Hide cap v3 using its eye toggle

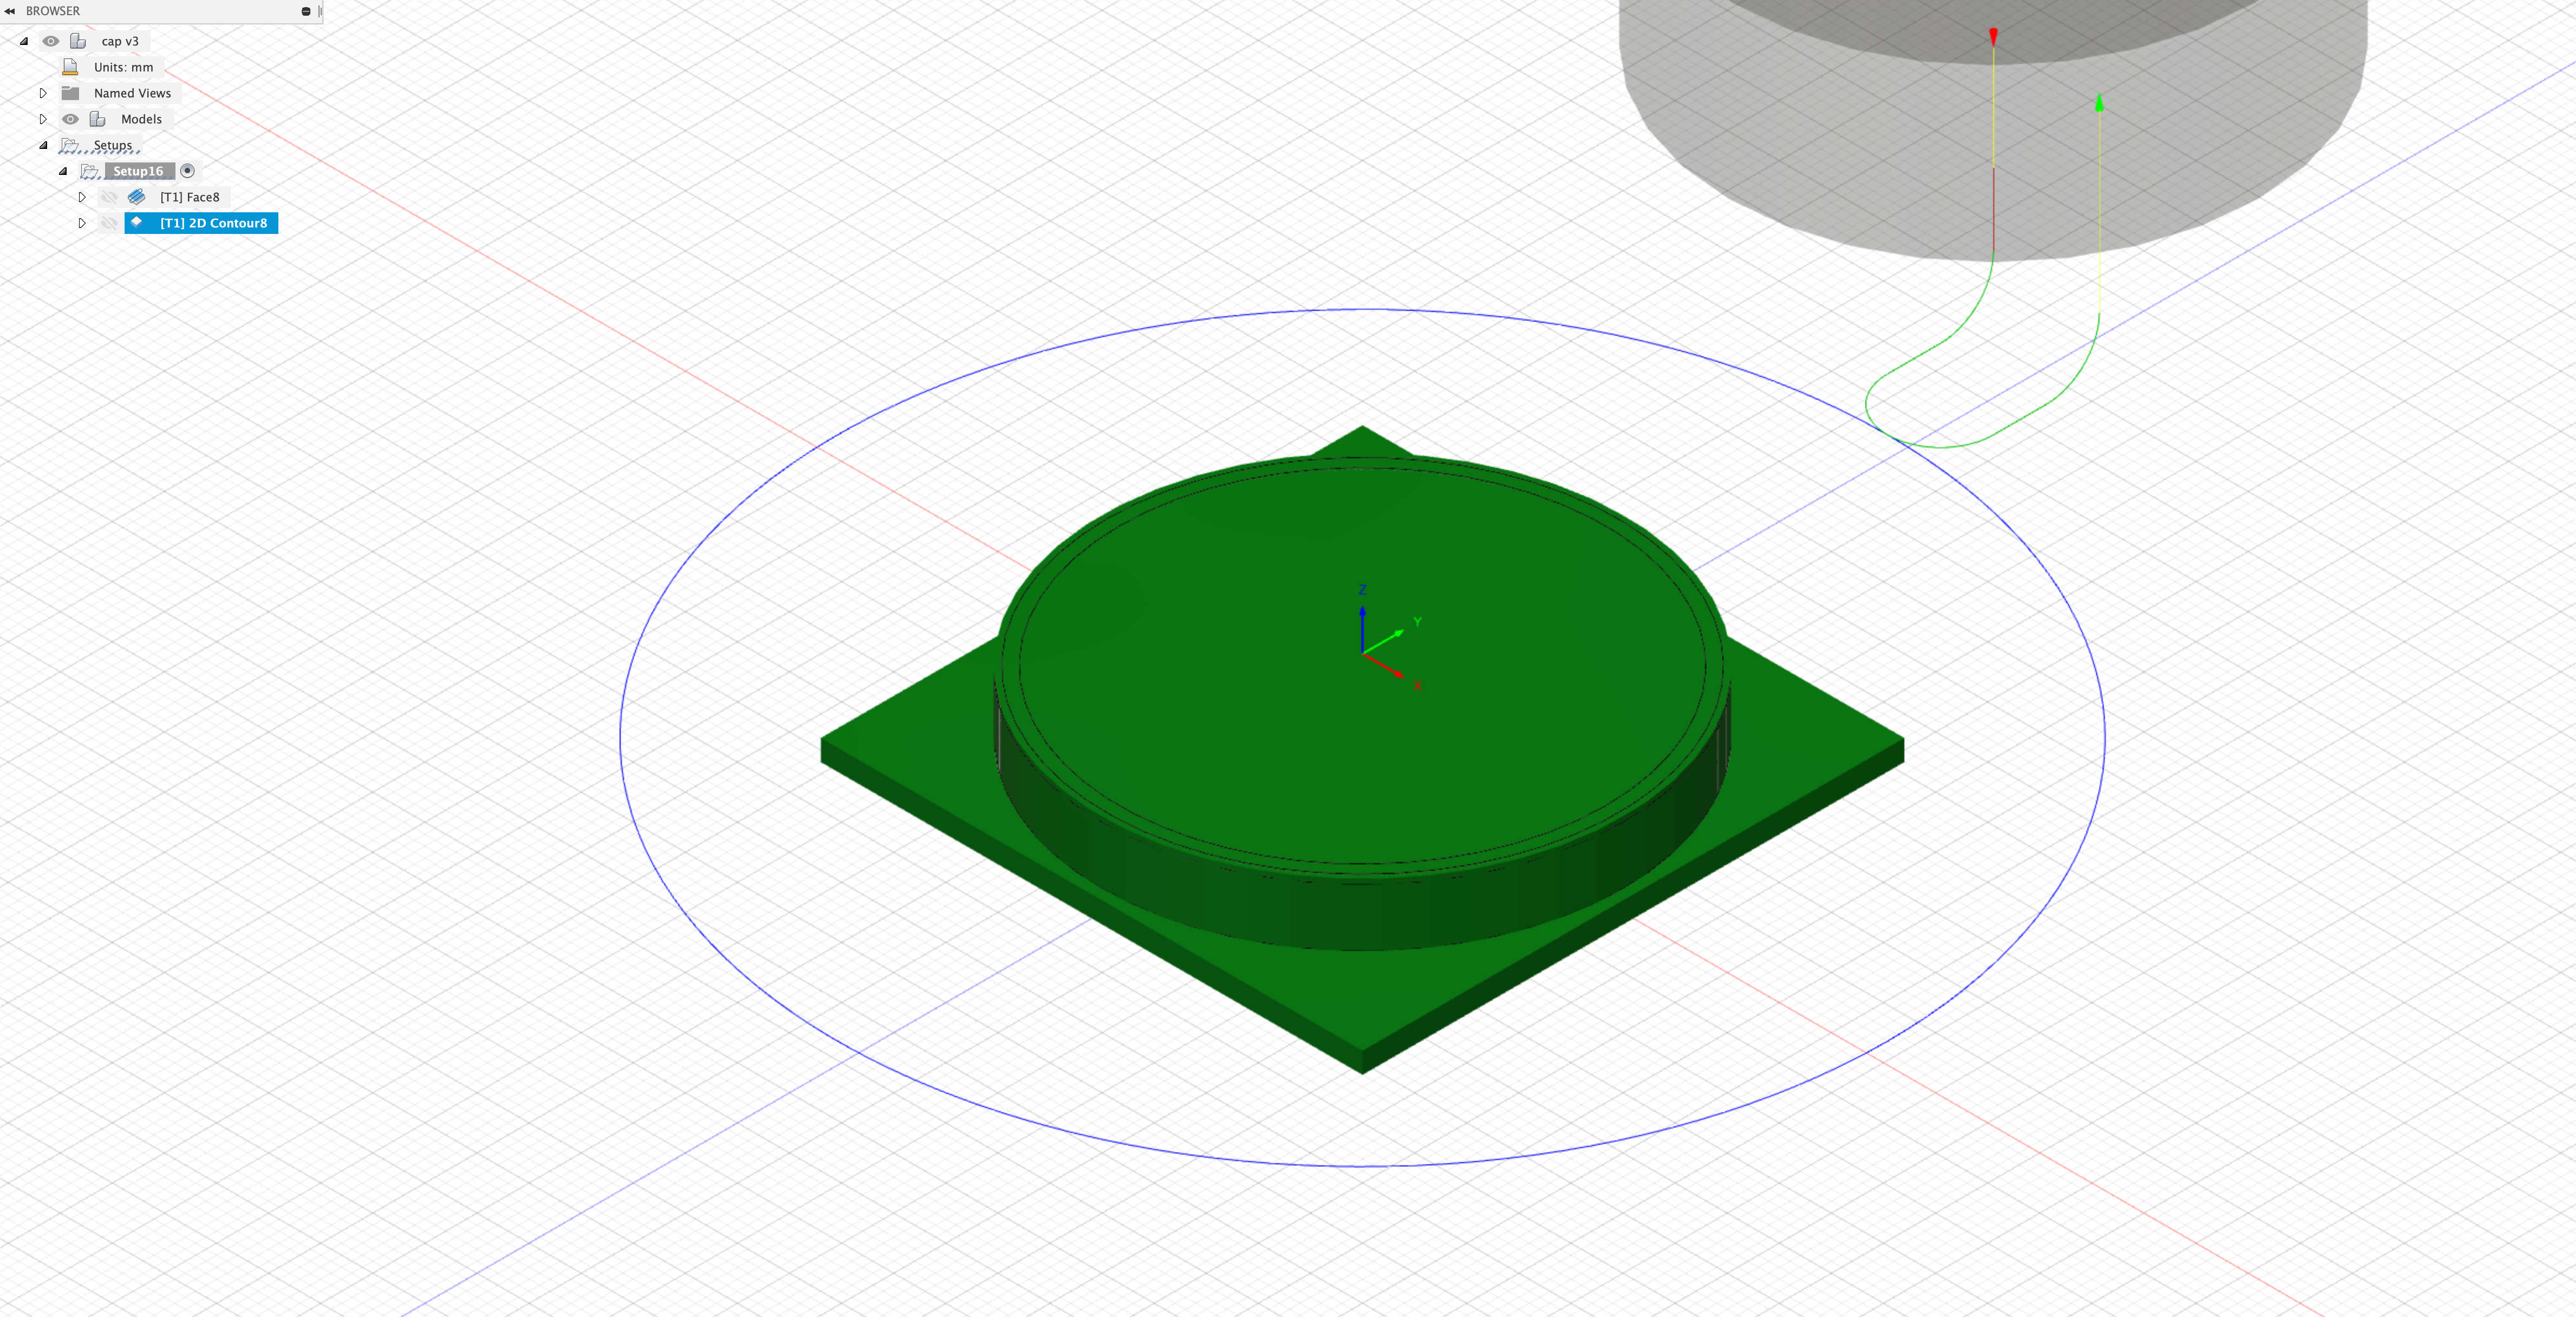(x=52, y=41)
